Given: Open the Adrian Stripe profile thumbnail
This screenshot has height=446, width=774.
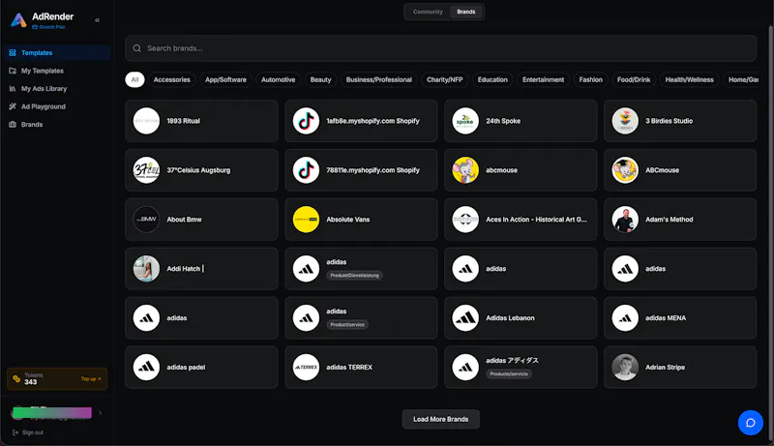Looking at the screenshot, I should 625,367.
